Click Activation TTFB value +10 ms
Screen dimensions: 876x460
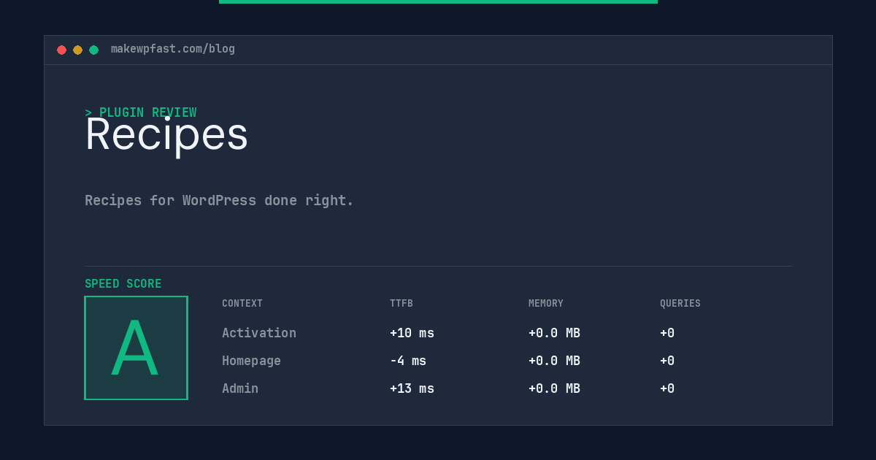click(412, 333)
